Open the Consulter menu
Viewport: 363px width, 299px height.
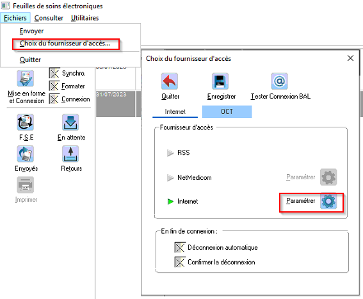pyautogui.click(x=49, y=18)
